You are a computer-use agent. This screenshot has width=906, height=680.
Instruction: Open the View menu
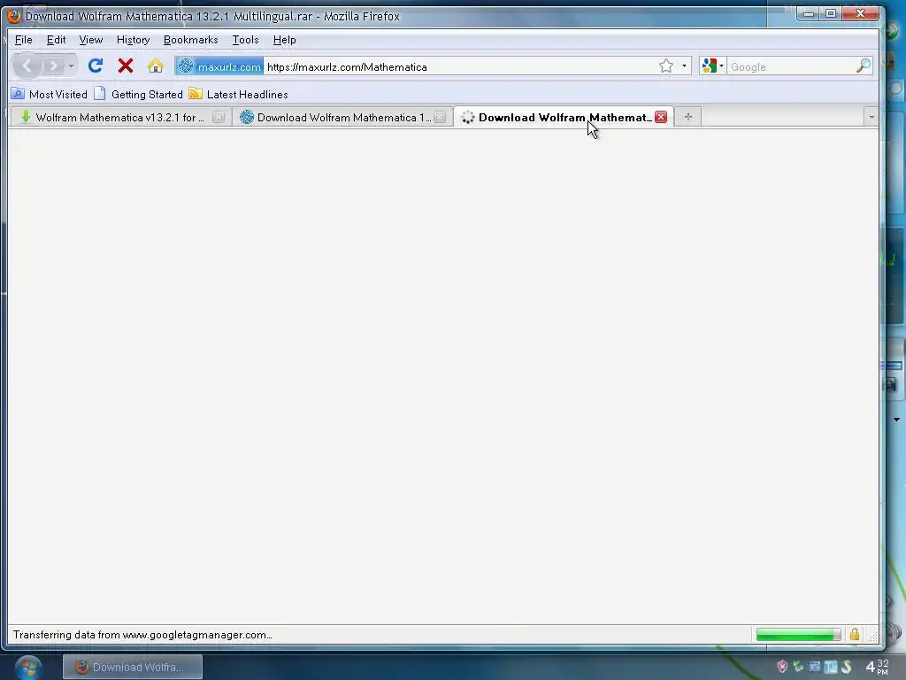coord(91,40)
